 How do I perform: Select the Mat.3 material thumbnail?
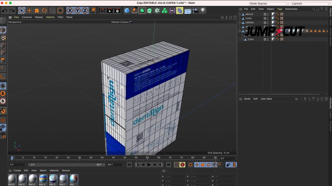click(x=43, y=179)
